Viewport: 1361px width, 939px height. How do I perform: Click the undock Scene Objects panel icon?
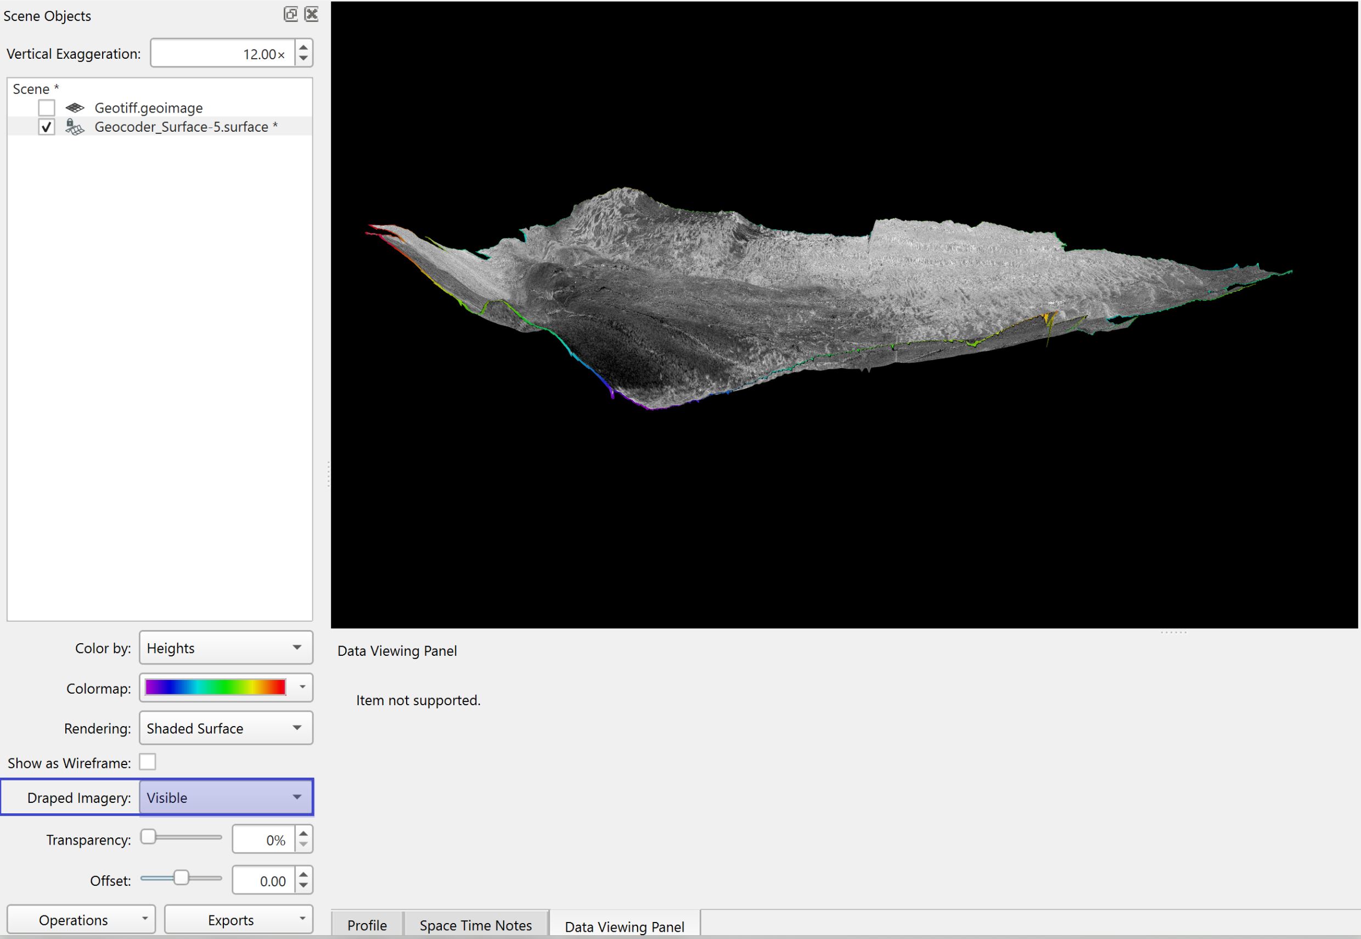tap(290, 14)
